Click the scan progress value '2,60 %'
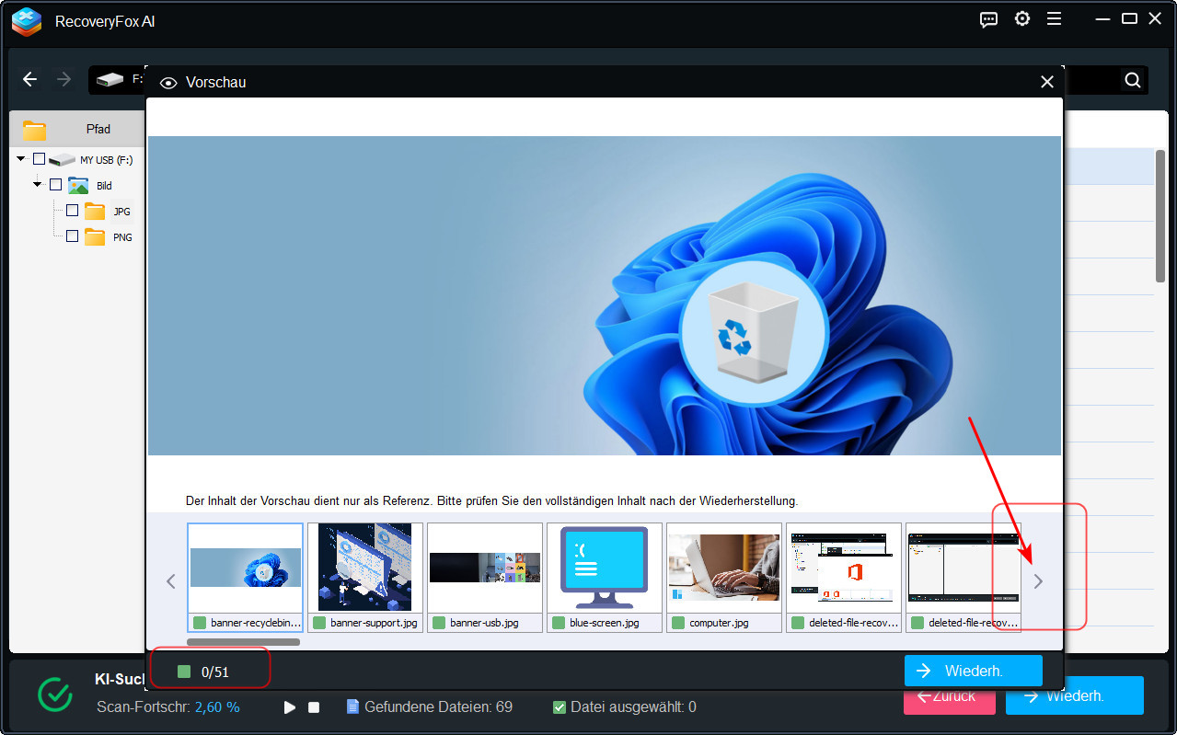The width and height of the screenshot is (1177, 735). tap(217, 707)
